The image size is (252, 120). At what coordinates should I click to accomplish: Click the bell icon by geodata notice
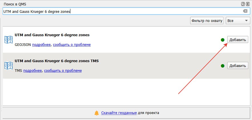97,113
